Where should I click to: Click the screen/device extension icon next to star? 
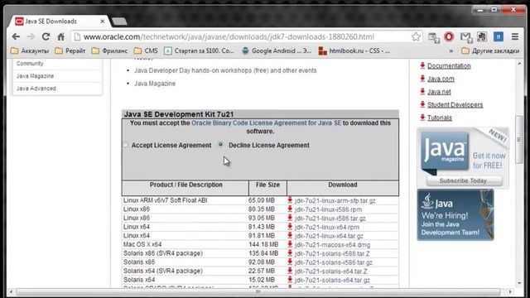[434, 37]
